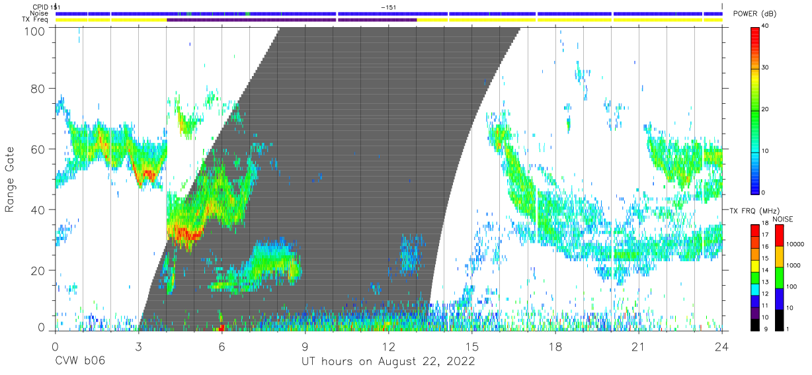Click the 'CPID' row label

pyautogui.click(x=40, y=7)
